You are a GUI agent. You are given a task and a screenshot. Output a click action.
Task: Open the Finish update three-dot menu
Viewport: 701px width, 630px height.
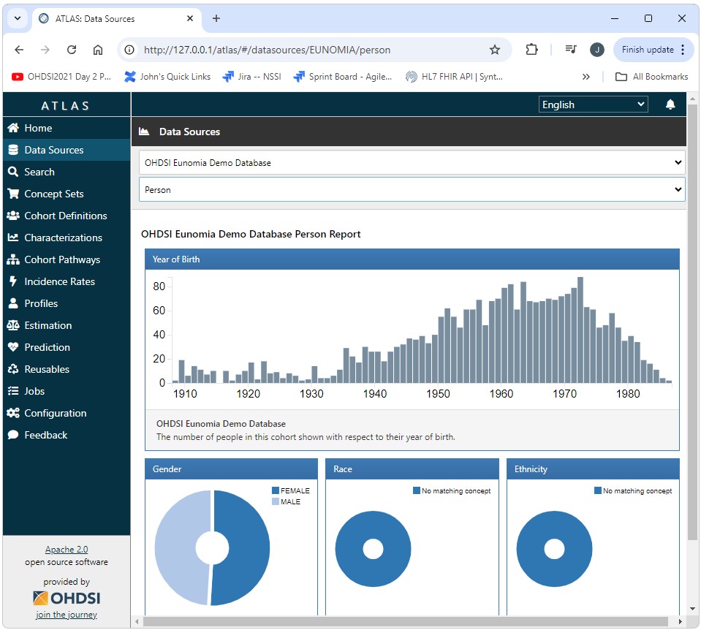[683, 50]
